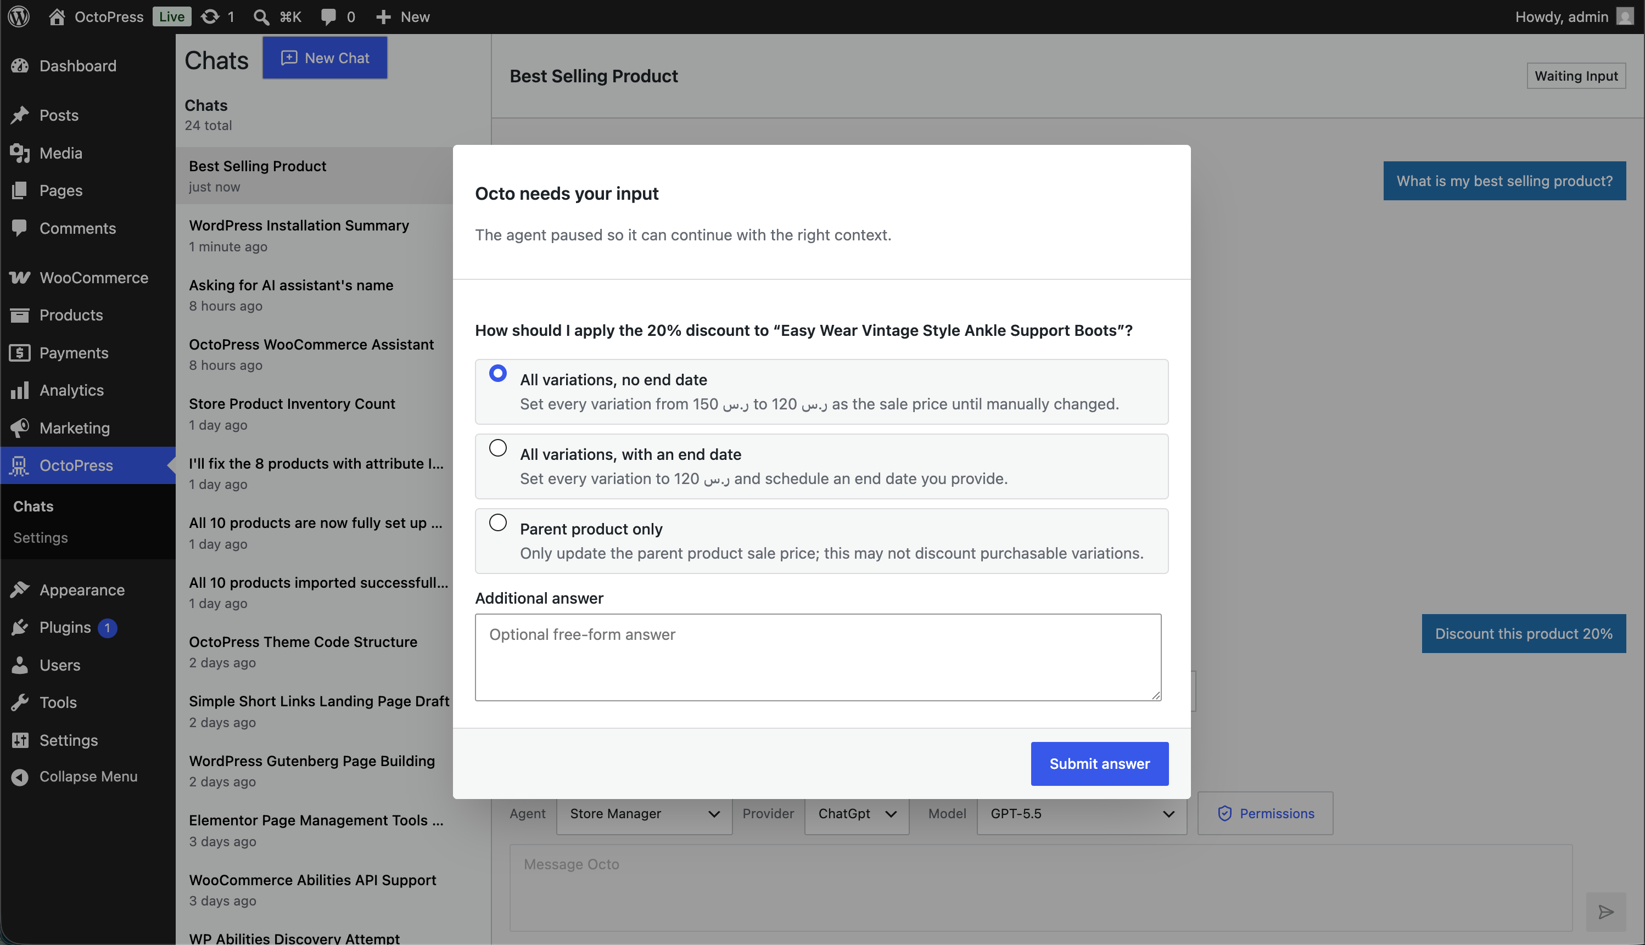The height and width of the screenshot is (945, 1645).
Task: Open the WooCommerce menu label
Action: pos(94,277)
